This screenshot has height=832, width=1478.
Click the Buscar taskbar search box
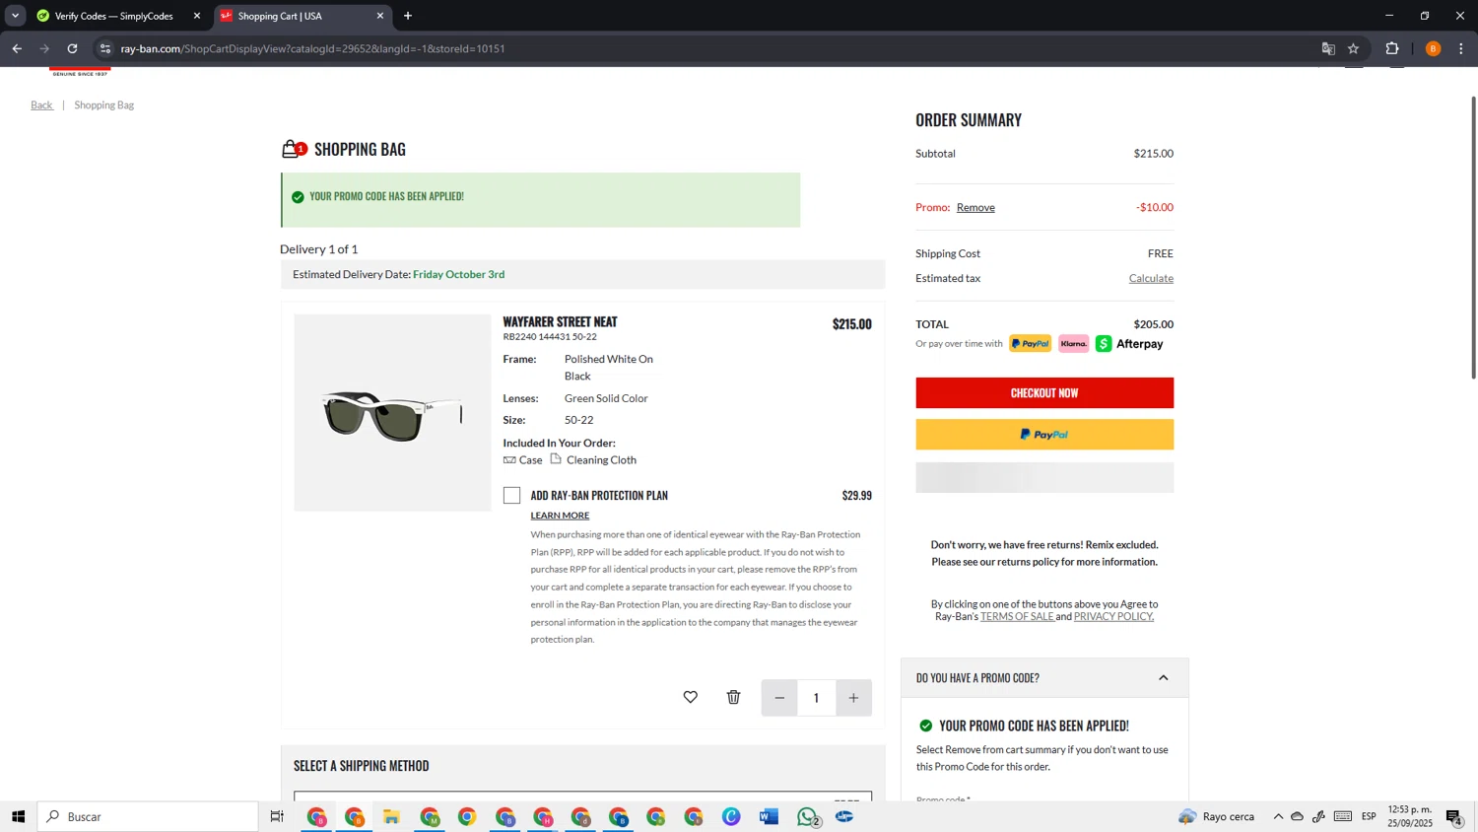tap(148, 816)
